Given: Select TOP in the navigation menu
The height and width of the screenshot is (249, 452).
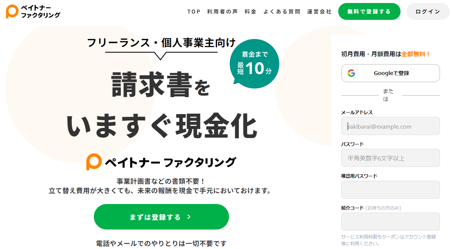Looking at the screenshot, I should [193, 11].
